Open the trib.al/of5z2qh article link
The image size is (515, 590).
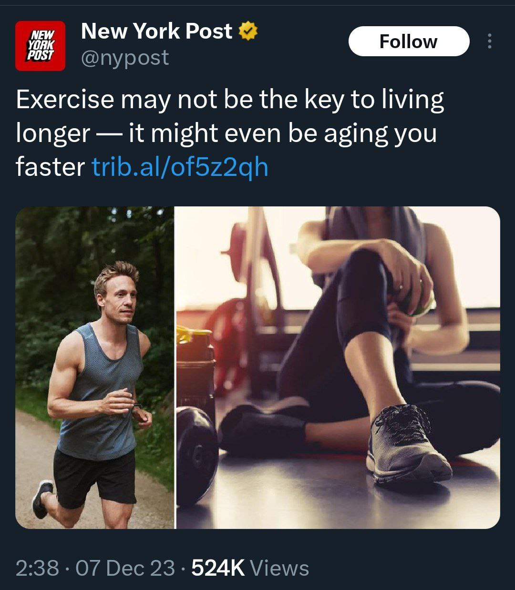pyautogui.click(x=180, y=167)
